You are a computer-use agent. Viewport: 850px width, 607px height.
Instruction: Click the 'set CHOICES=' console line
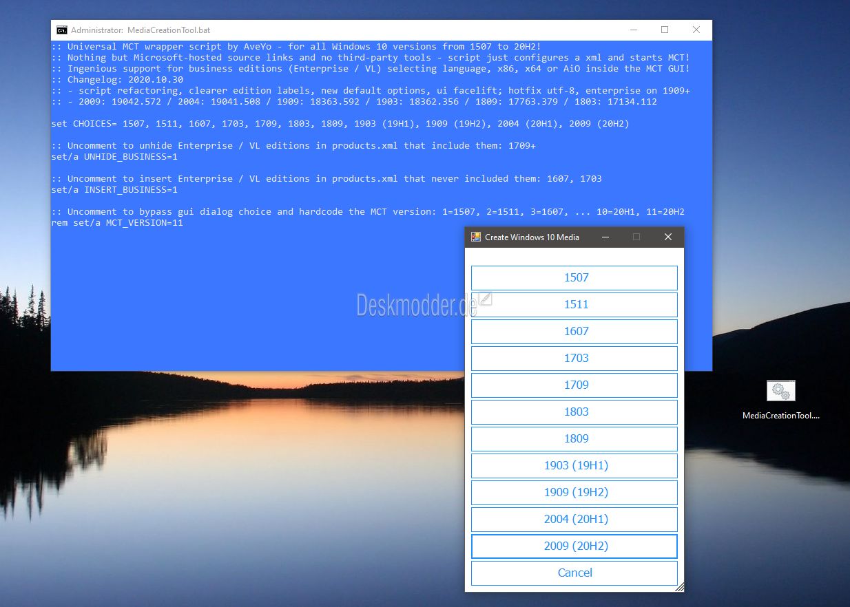pos(340,124)
